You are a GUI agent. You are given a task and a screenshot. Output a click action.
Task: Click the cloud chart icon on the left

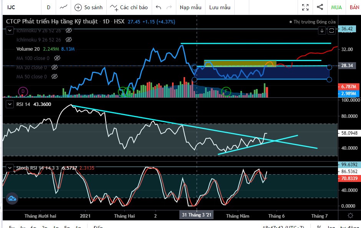[12, 198]
